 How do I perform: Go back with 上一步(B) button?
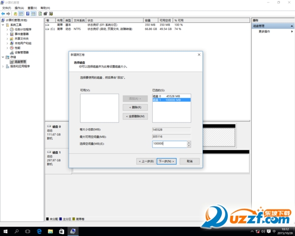[146, 161]
